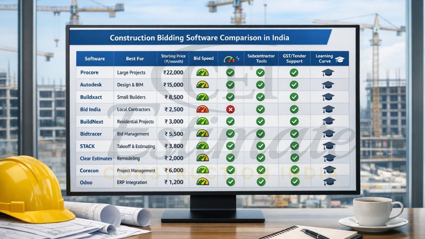Click the Autodesk software name
The height and width of the screenshot is (239, 425).
91,85
